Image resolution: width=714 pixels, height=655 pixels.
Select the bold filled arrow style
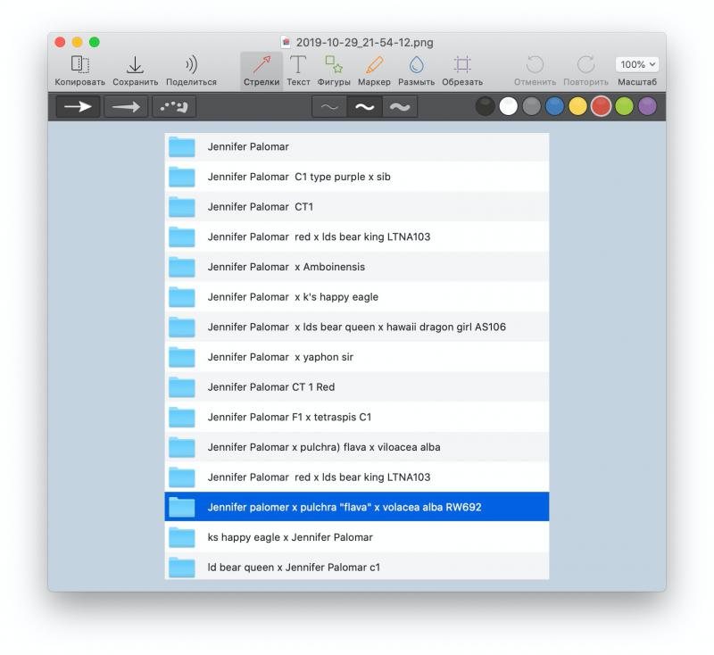tap(79, 107)
